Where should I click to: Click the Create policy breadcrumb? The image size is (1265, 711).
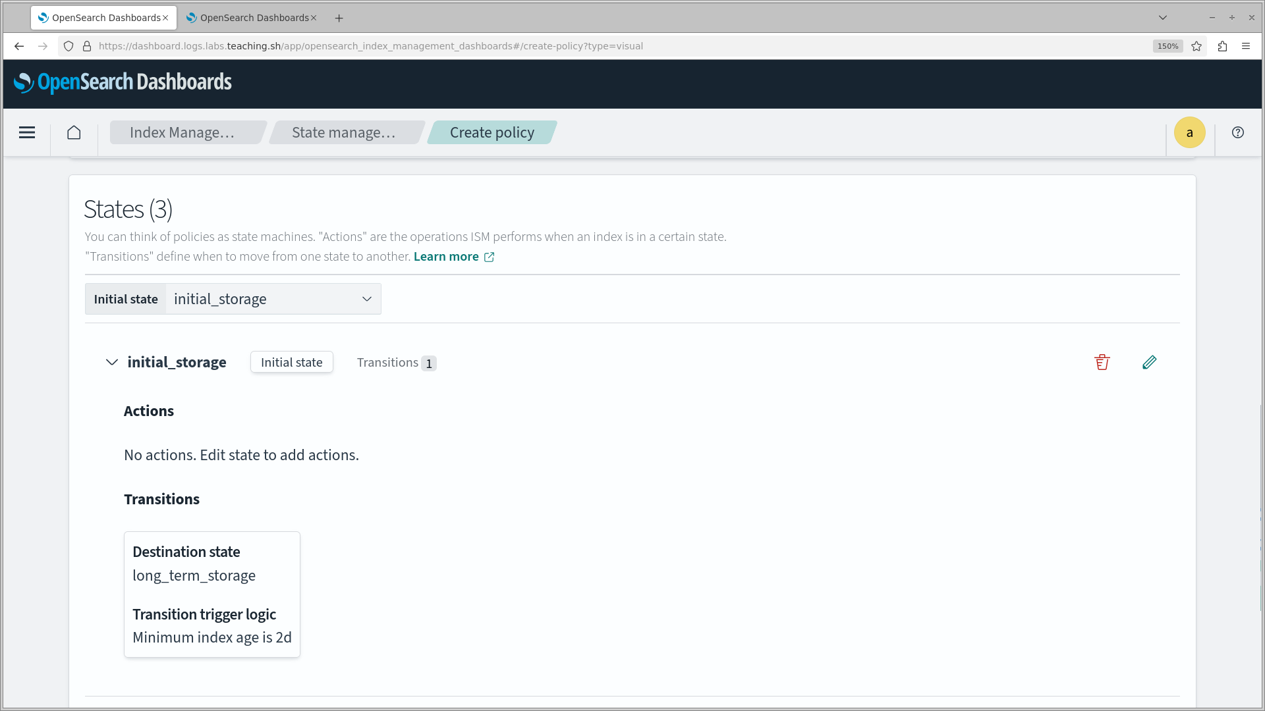492,132
